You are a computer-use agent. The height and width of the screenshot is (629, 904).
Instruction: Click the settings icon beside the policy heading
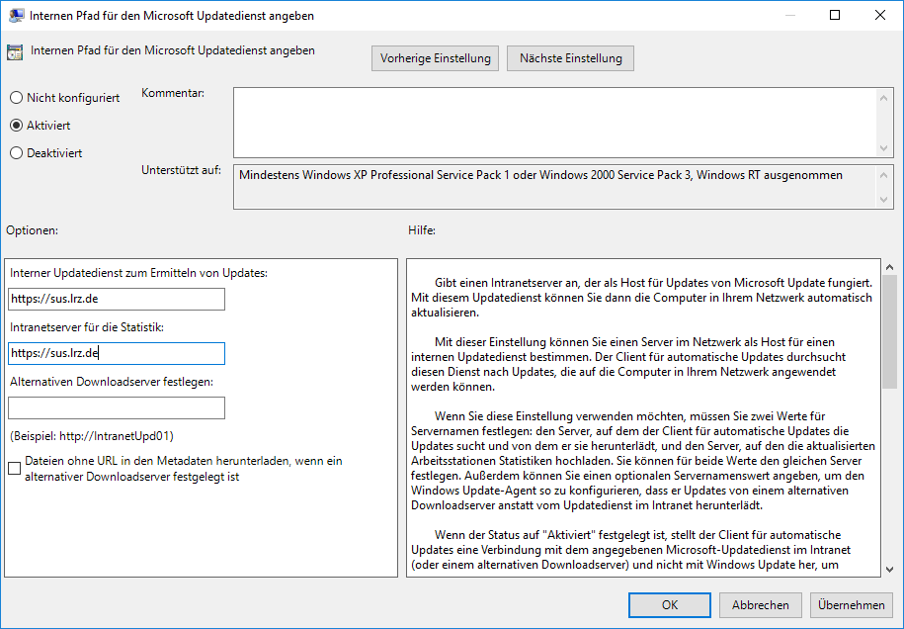pyautogui.click(x=15, y=49)
